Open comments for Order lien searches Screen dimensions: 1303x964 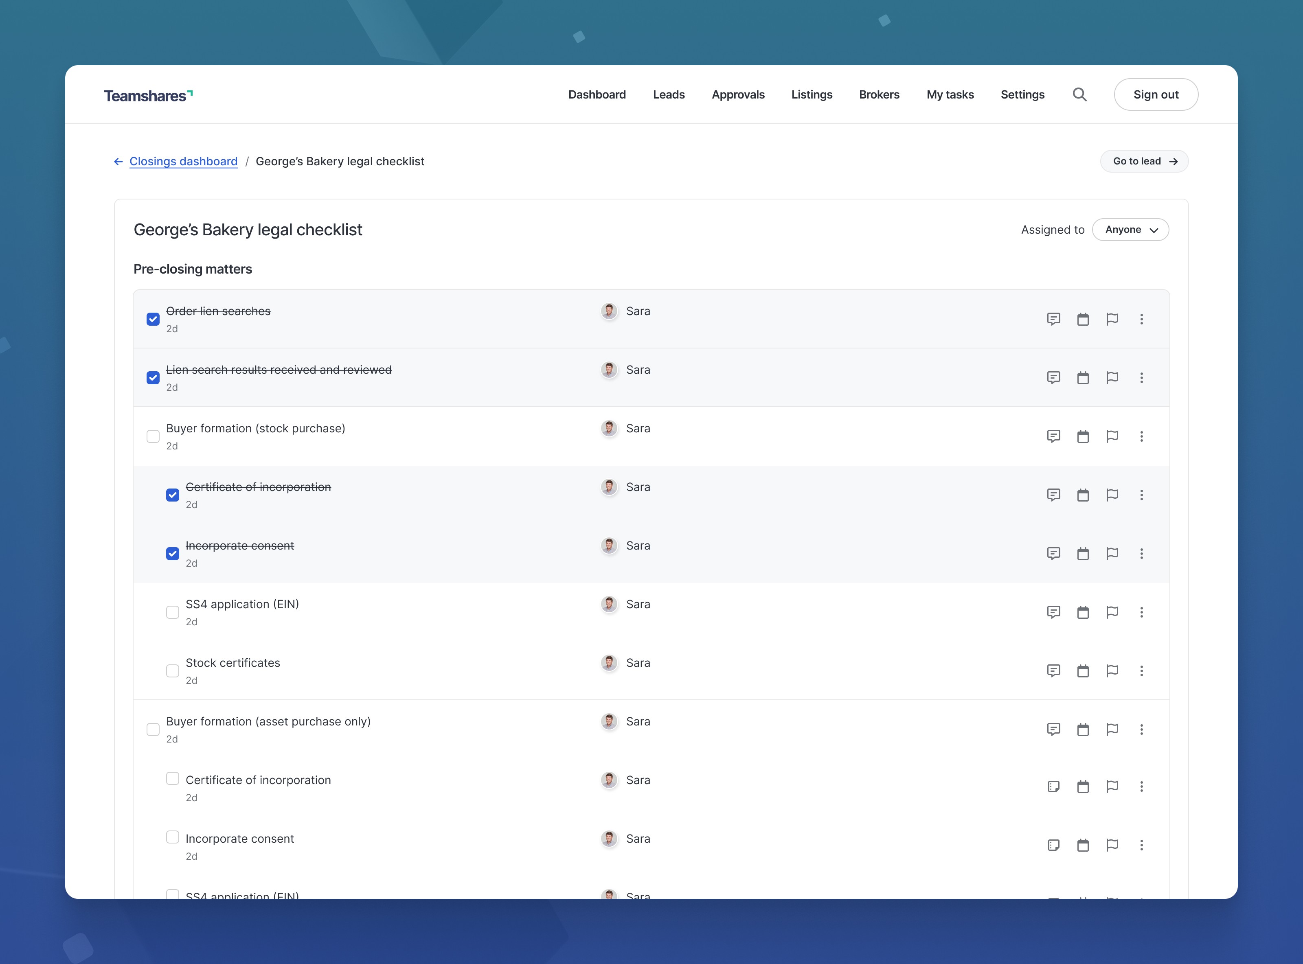[x=1053, y=319]
